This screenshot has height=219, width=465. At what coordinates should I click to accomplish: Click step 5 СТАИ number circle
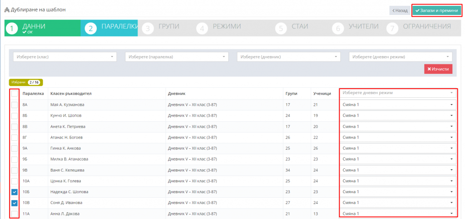pyautogui.click(x=281, y=29)
